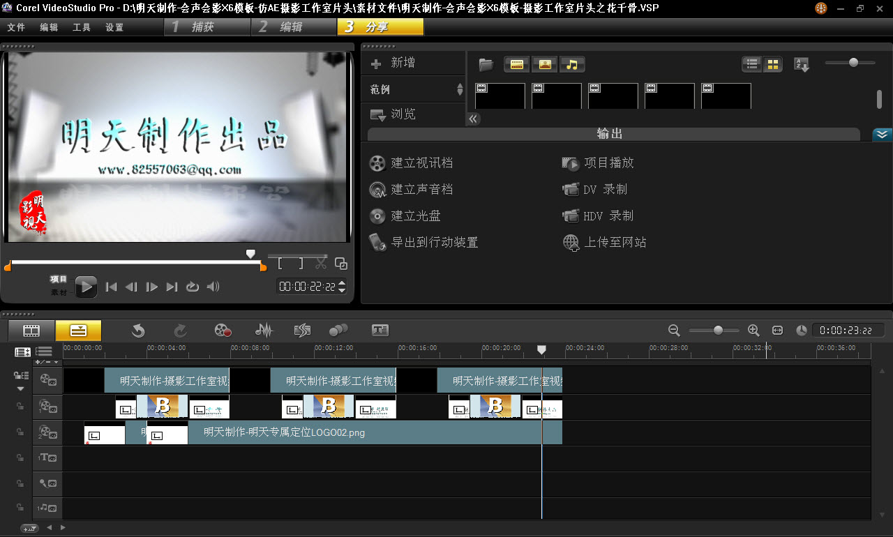This screenshot has height=537, width=893.
Task: Show all visible tracks icon
Action: click(x=23, y=352)
